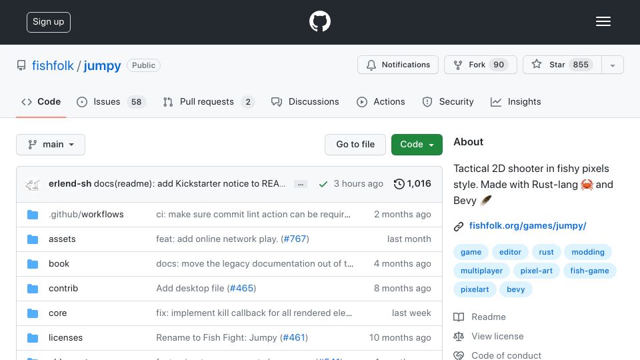Screen dimensions: 640x360
Task: Click the 3 hours ago timestamp
Action: coord(359,184)
